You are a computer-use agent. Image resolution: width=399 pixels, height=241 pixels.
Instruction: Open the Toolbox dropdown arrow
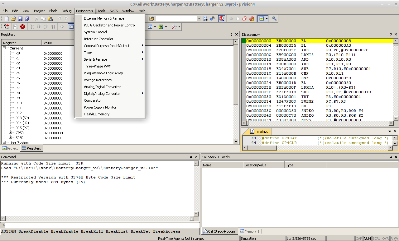point(179,27)
